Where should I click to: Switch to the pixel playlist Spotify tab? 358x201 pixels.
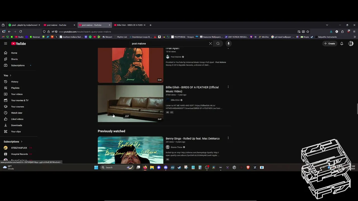[24, 25]
